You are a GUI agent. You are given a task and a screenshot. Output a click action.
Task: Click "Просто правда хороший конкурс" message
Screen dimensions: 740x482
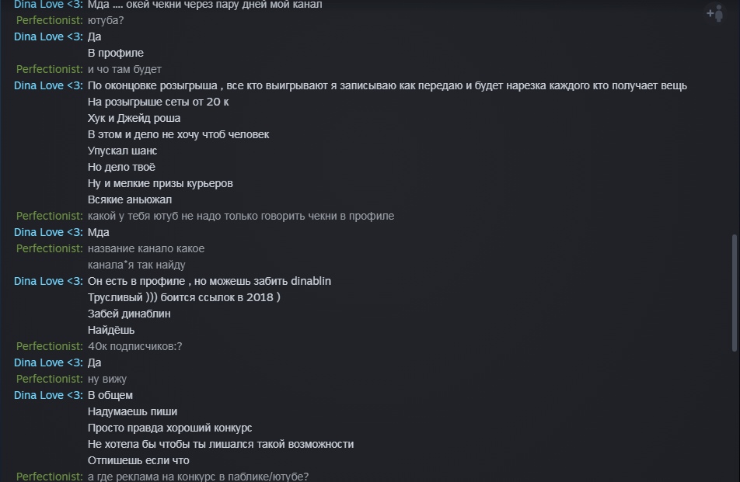click(x=169, y=428)
